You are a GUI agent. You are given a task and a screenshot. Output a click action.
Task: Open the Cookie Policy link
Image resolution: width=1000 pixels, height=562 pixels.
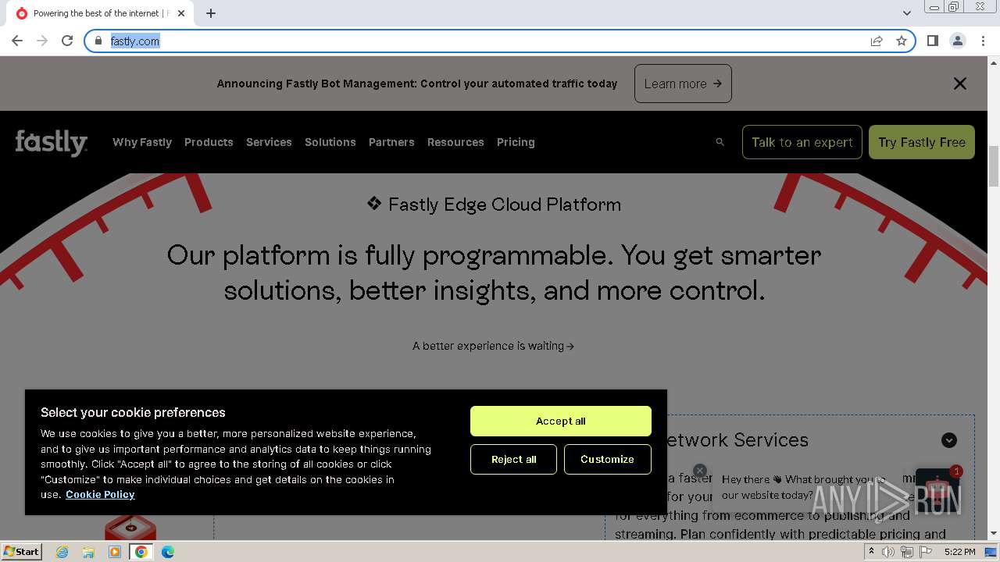(100, 495)
